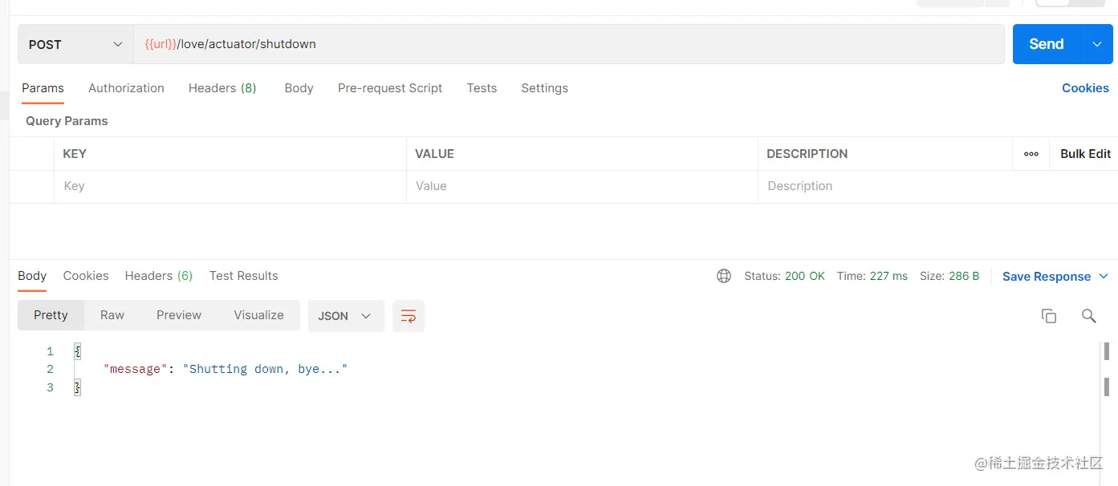The image size is (1118, 486).
Task: Click the request URL field
Action: [x=569, y=44]
